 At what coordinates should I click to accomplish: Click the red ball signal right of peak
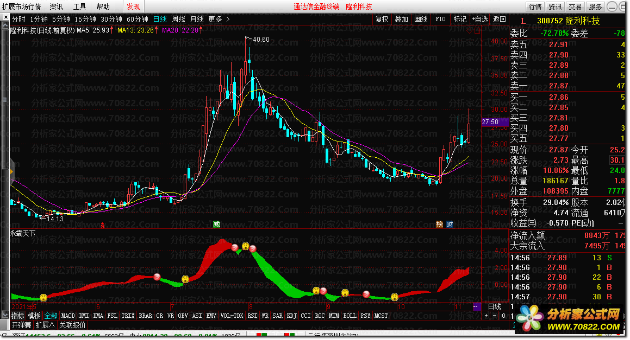(x=253, y=249)
